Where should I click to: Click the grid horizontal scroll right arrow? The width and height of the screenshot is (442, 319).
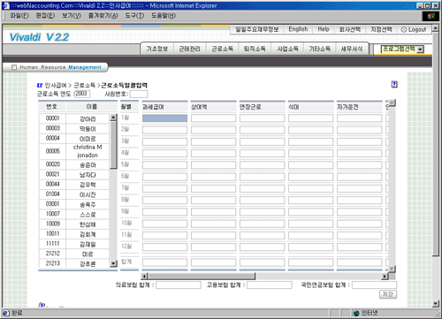coord(385,277)
